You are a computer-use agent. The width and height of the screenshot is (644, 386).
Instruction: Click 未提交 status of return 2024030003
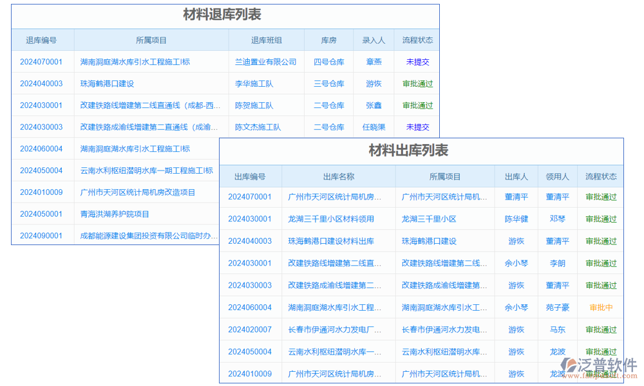click(417, 127)
